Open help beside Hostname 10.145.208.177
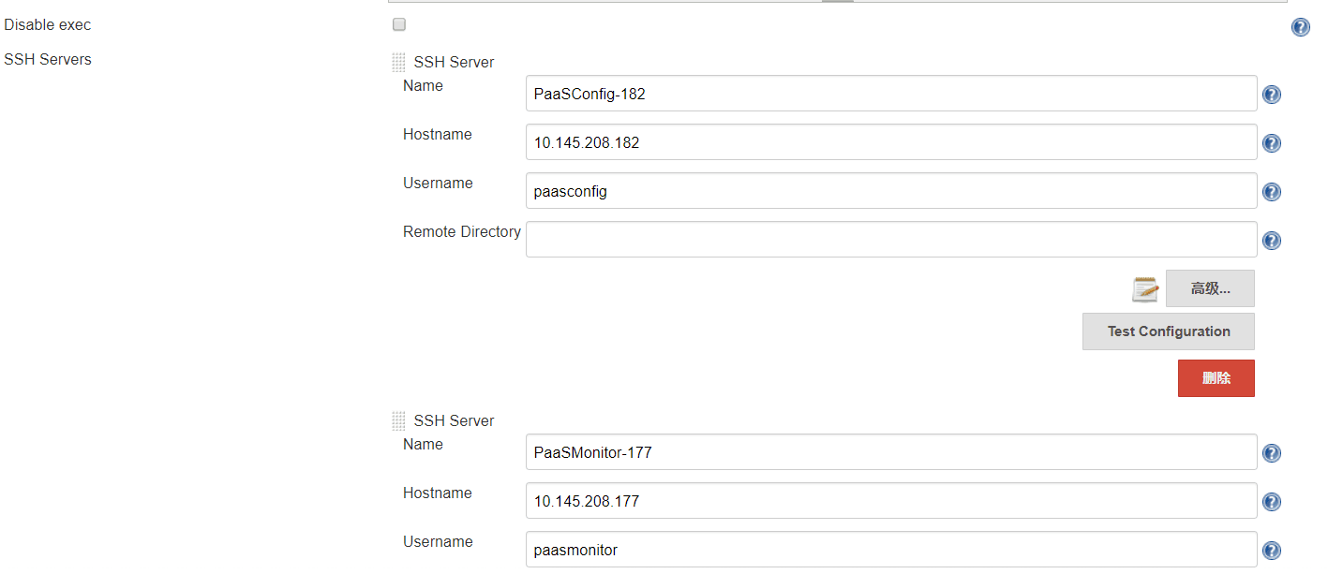This screenshot has height=574, width=1328. (1272, 502)
